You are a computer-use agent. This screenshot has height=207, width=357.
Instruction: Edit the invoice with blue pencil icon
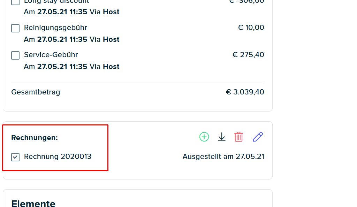(258, 137)
